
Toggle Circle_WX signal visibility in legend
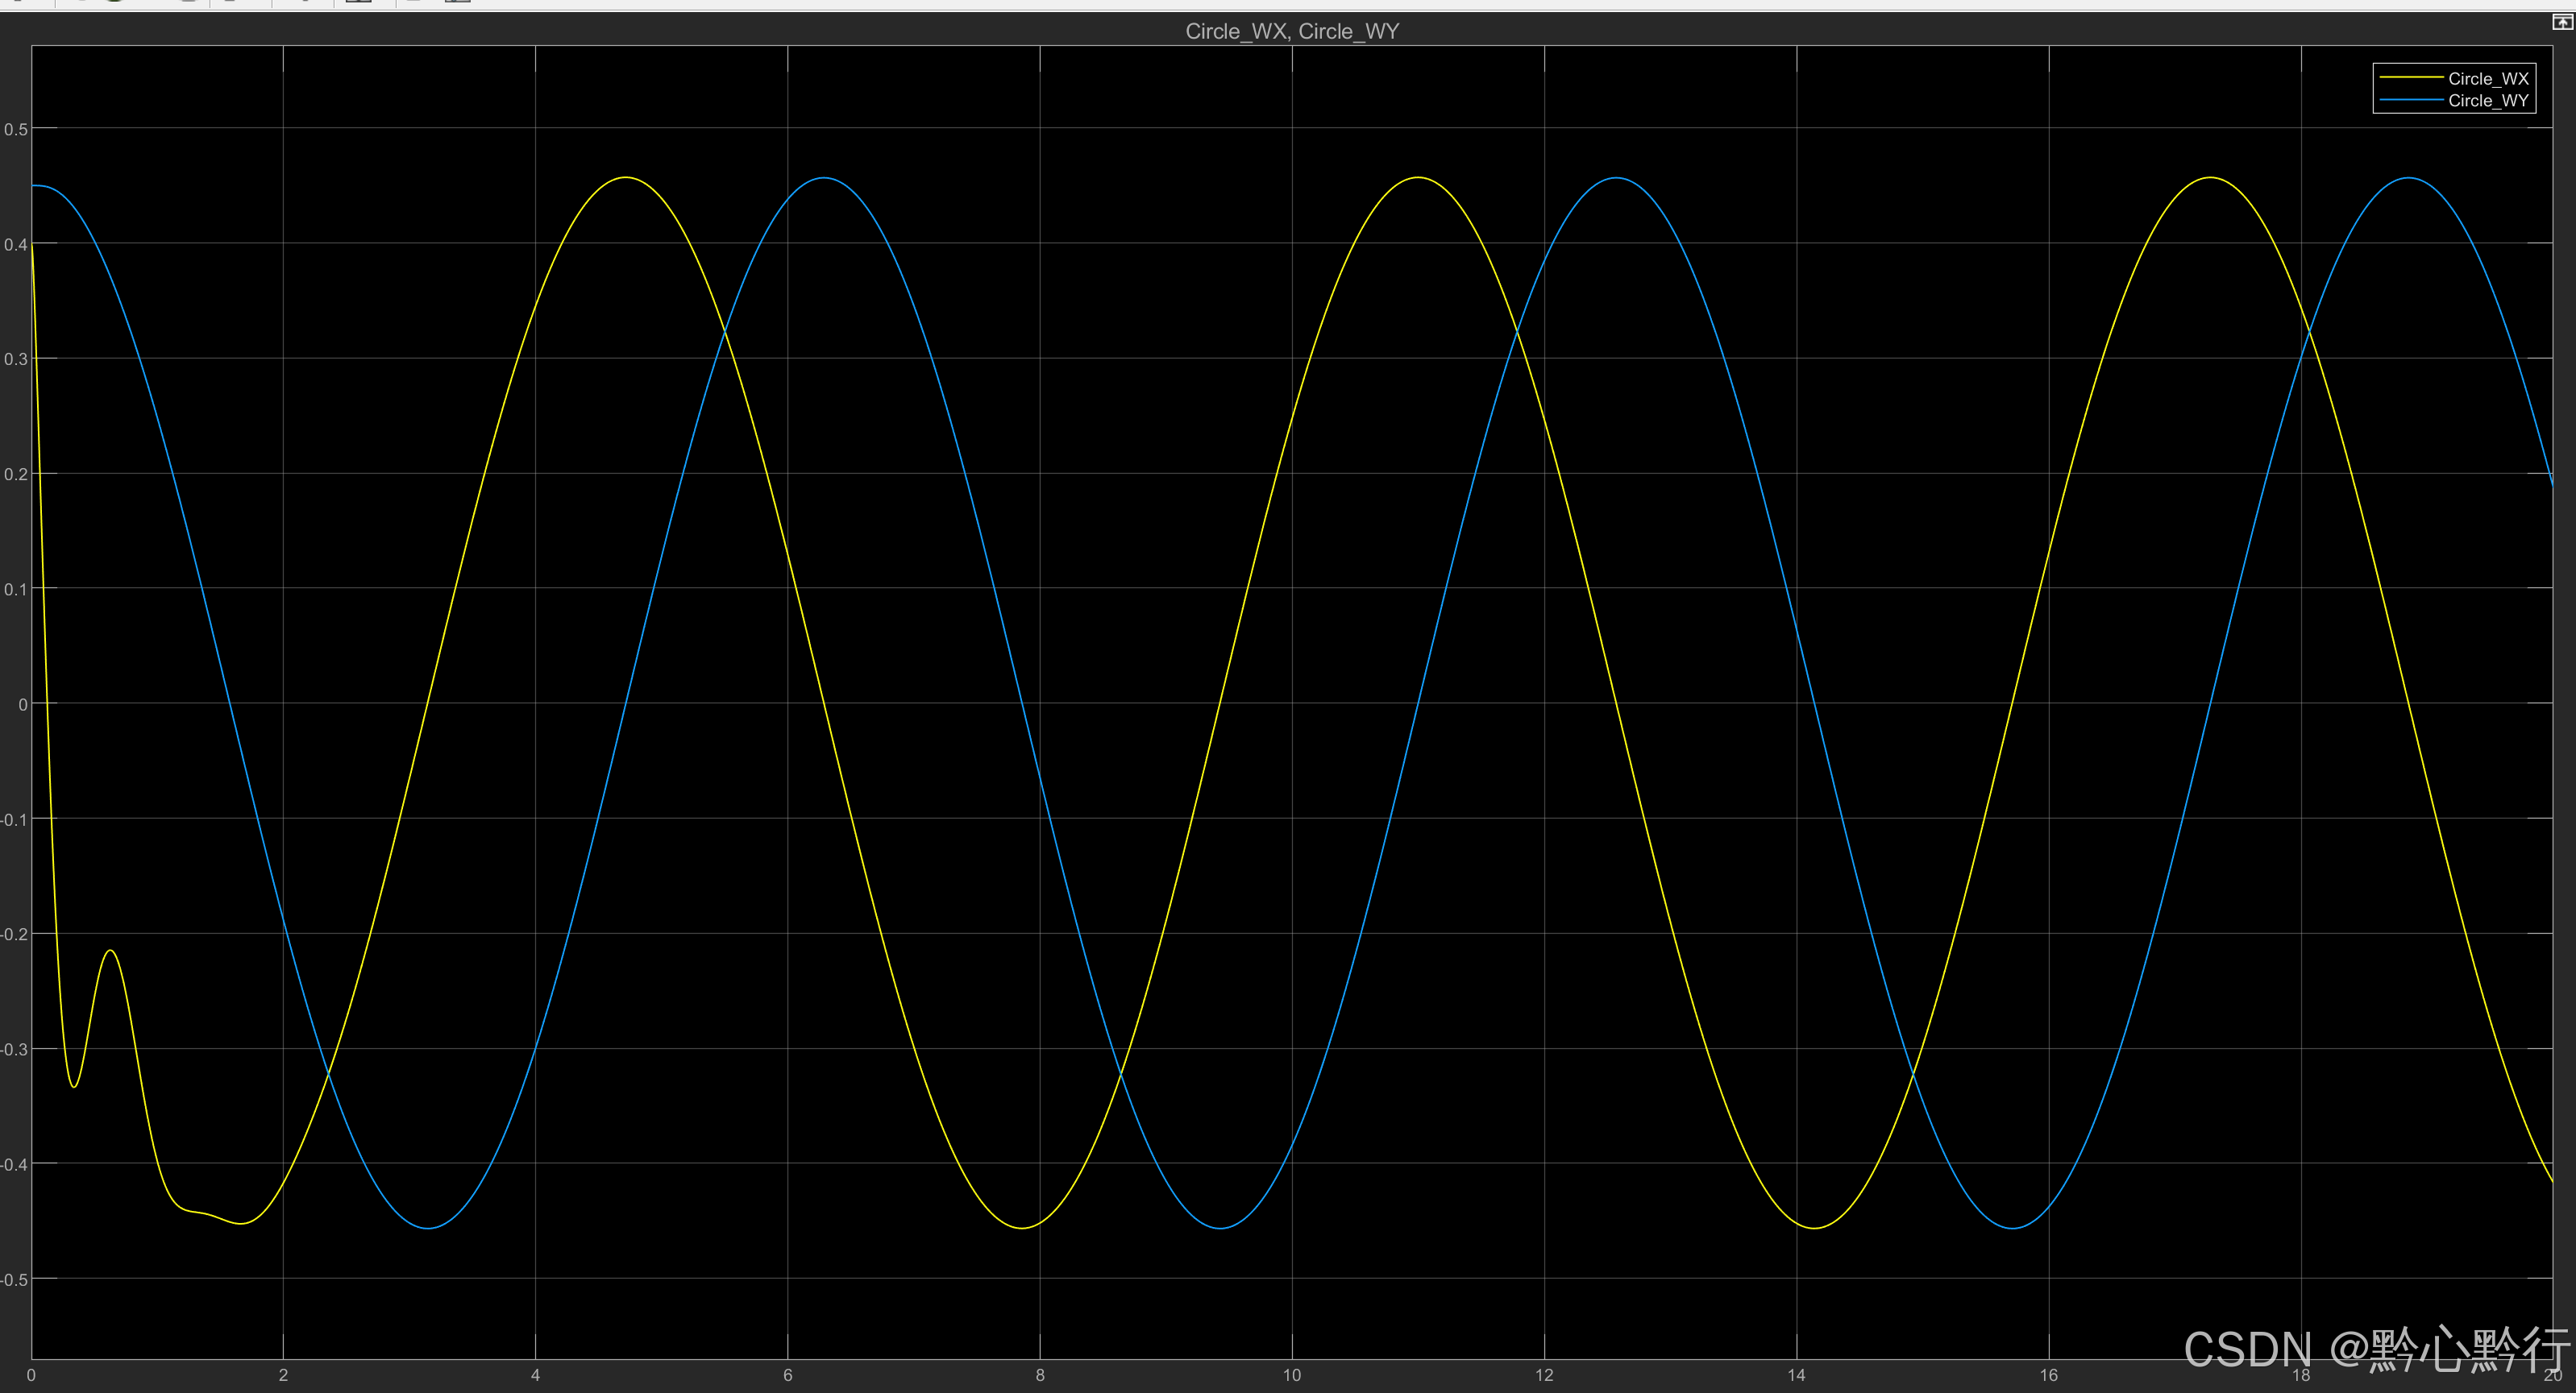2487,79
